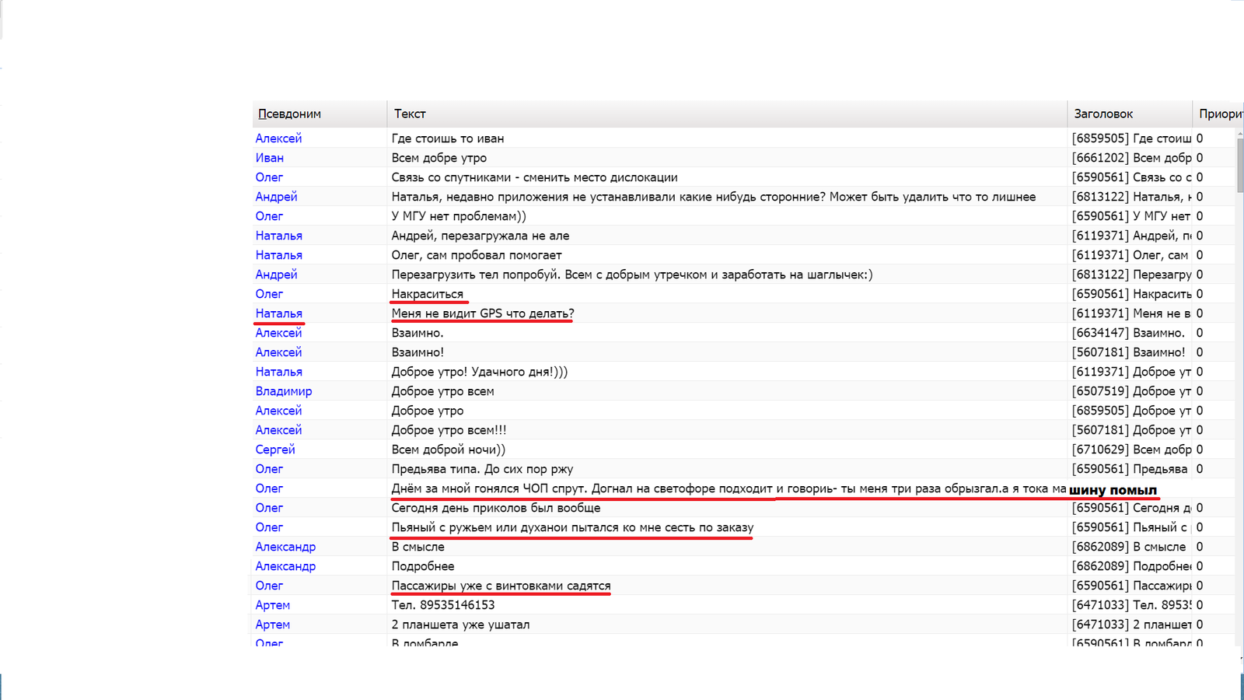The width and height of the screenshot is (1244, 700).
Task: Select the message starting 'Пьяный с ружьем или духанои'
Action: (x=572, y=527)
